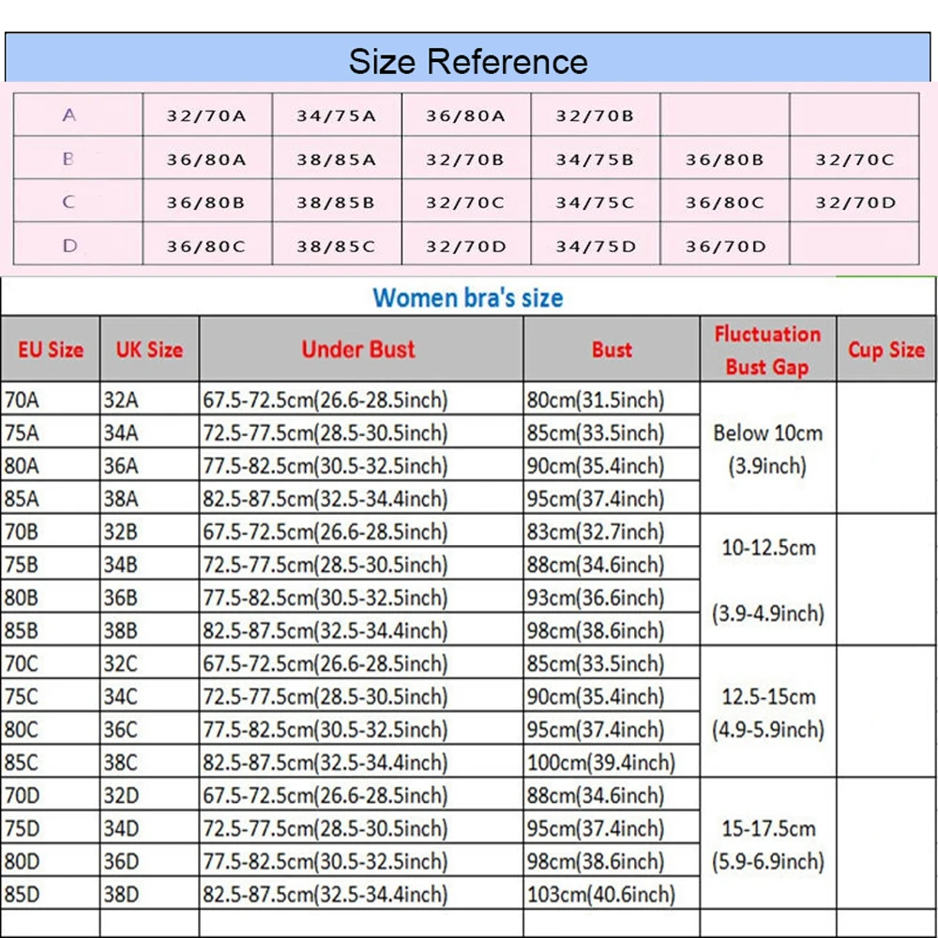This screenshot has height=938, width=938.
Task: Select cup row label "D" in top table
Action: tap(70, 245)
